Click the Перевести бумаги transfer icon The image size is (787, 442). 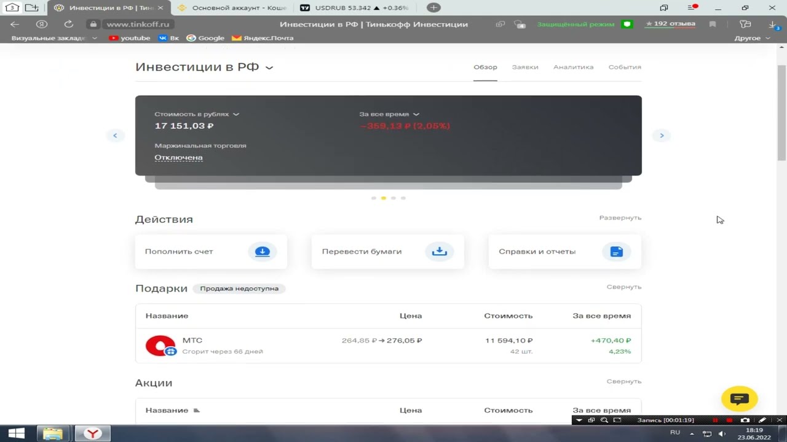[x=440, y=252]
